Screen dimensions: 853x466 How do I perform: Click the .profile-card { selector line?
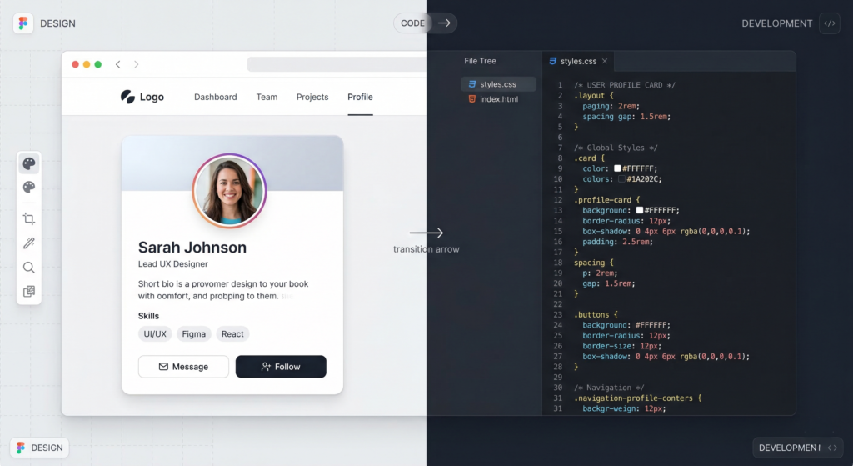[x=607, y=200]
